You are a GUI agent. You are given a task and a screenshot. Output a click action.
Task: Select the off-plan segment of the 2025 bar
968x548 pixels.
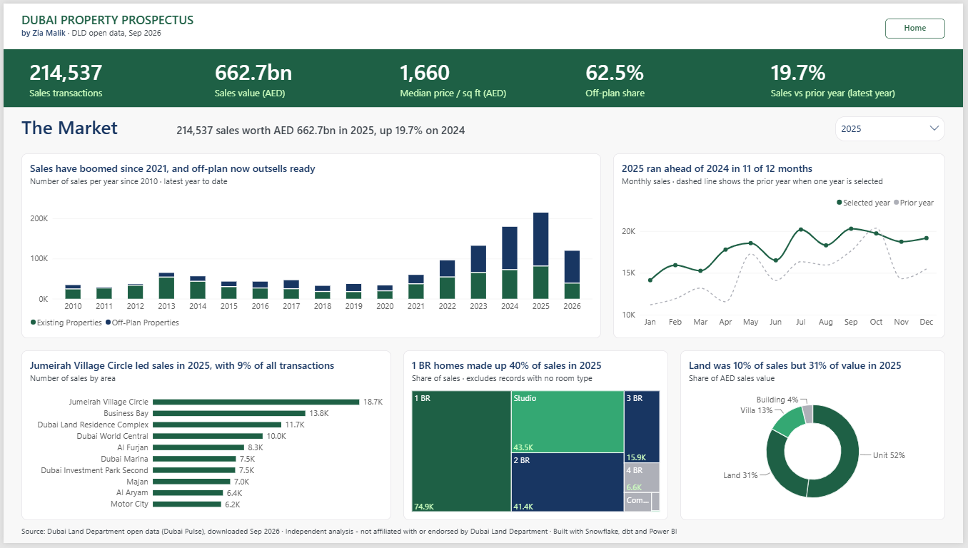click(x=541, y=239)
